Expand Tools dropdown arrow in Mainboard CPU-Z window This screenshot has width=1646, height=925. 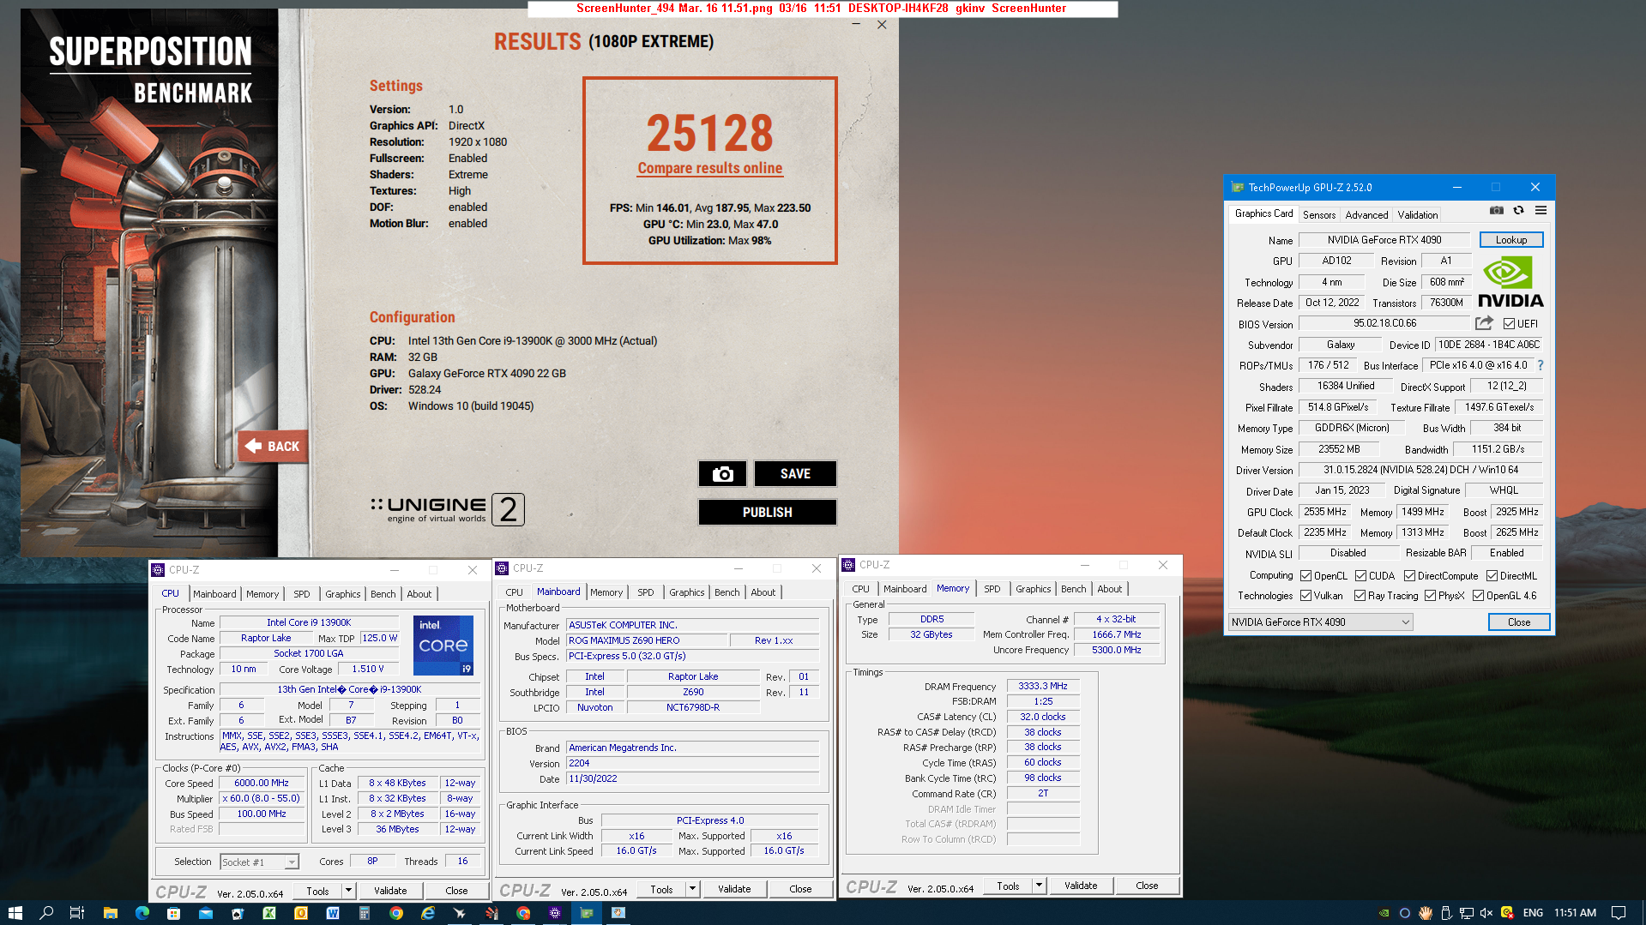pyautogui.click(x=692, y=889)
